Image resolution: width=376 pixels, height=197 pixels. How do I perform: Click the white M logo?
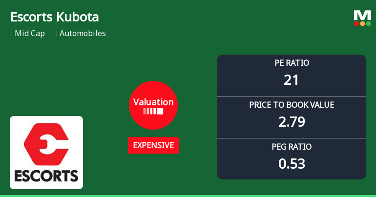(362, 15)
